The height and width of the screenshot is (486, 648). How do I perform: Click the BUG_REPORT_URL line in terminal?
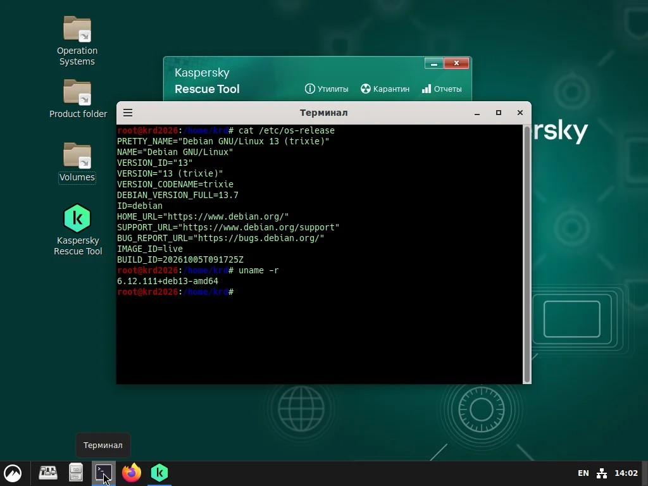221,238
